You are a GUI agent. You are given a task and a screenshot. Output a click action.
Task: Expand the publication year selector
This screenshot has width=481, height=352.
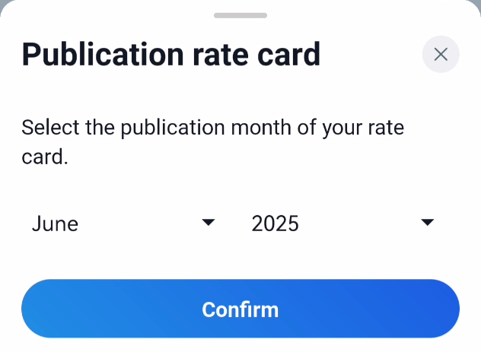click(x=342, y=223)
